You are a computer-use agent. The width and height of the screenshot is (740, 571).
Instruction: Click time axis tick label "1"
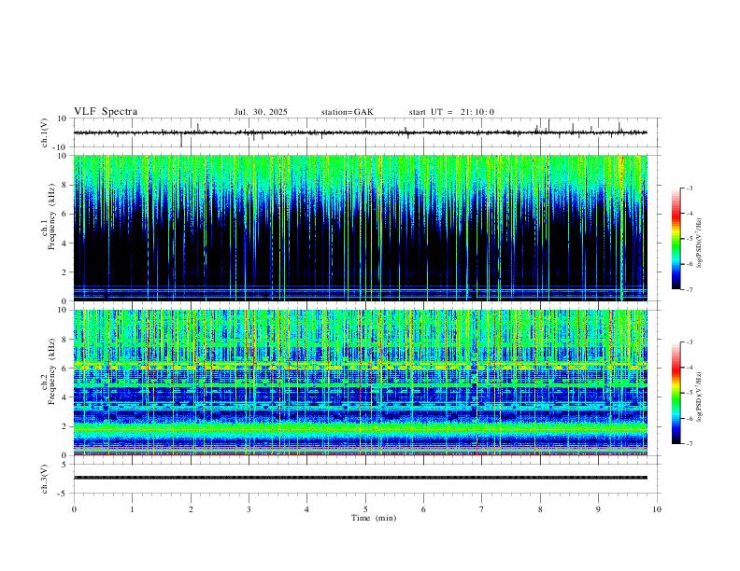[x=132, y=509]
